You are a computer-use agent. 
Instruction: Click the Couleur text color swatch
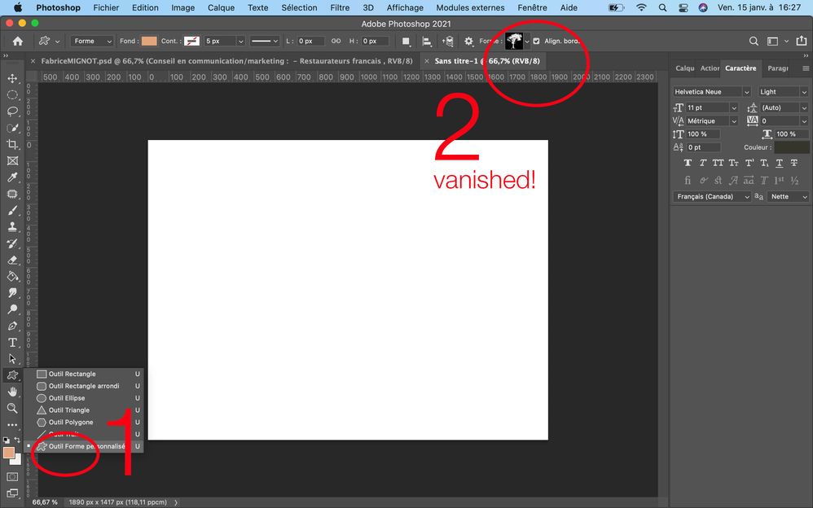791,147
